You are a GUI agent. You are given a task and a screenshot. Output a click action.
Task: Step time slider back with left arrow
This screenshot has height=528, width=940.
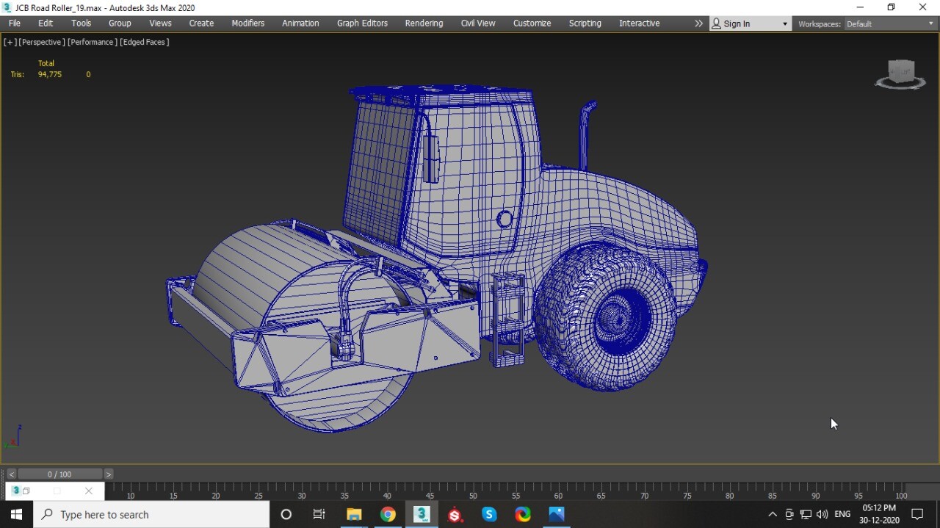click(x=11, y=474)
